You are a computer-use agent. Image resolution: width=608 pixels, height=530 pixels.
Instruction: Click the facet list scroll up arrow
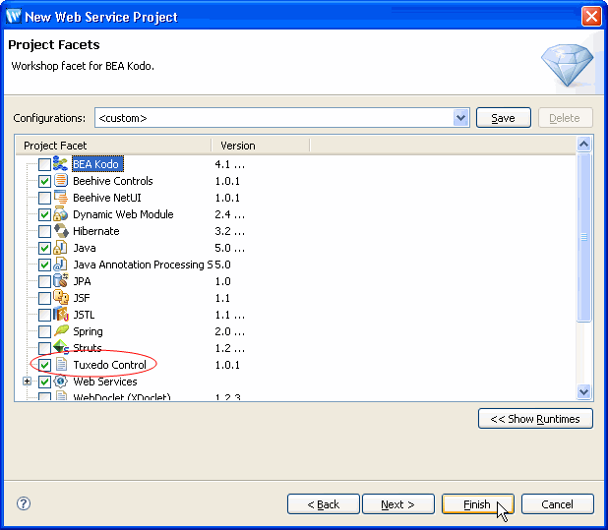point(583,145)
